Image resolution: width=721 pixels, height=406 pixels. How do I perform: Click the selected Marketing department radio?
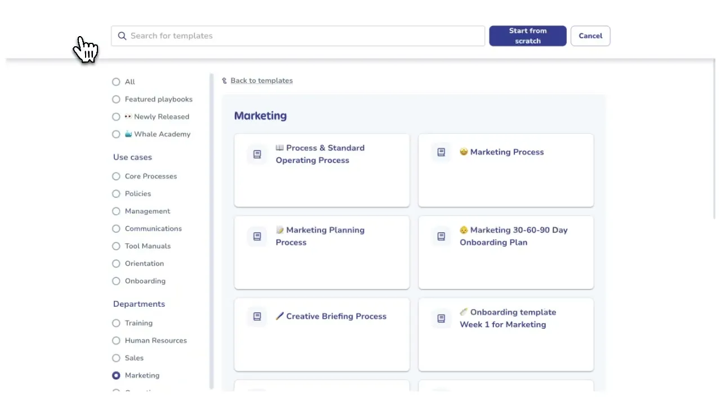(116, 376)
